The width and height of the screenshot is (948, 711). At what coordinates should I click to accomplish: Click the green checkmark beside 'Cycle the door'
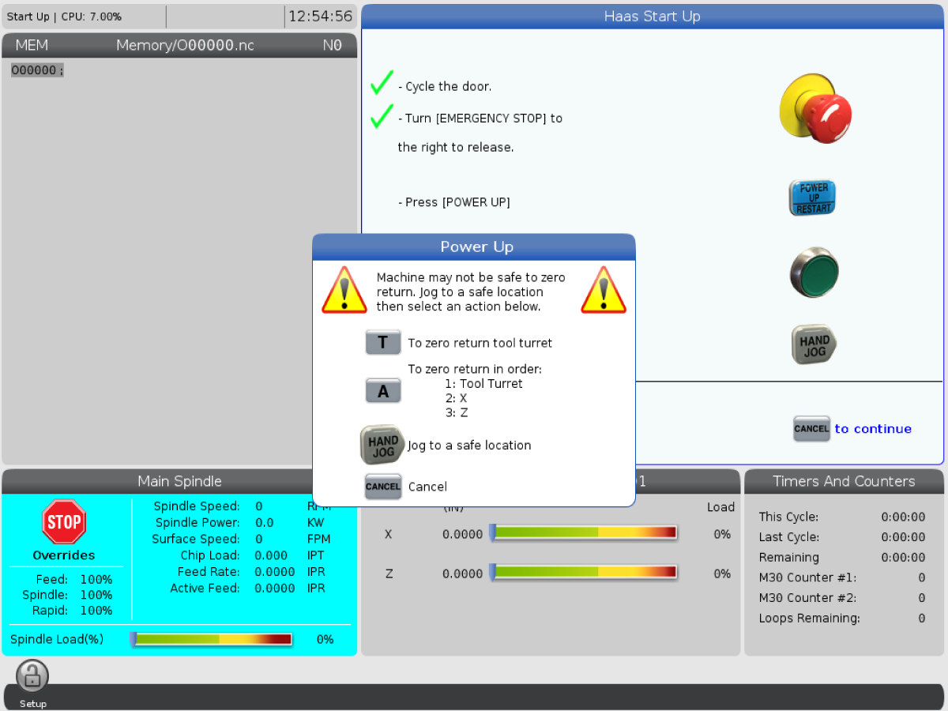click(382, 82)
